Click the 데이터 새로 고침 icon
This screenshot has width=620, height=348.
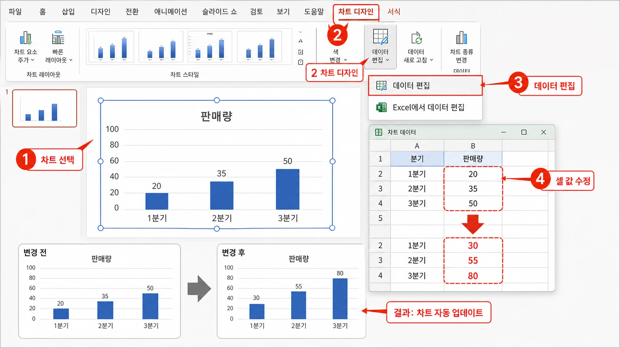pyautogui.click(x=416, y=38)
